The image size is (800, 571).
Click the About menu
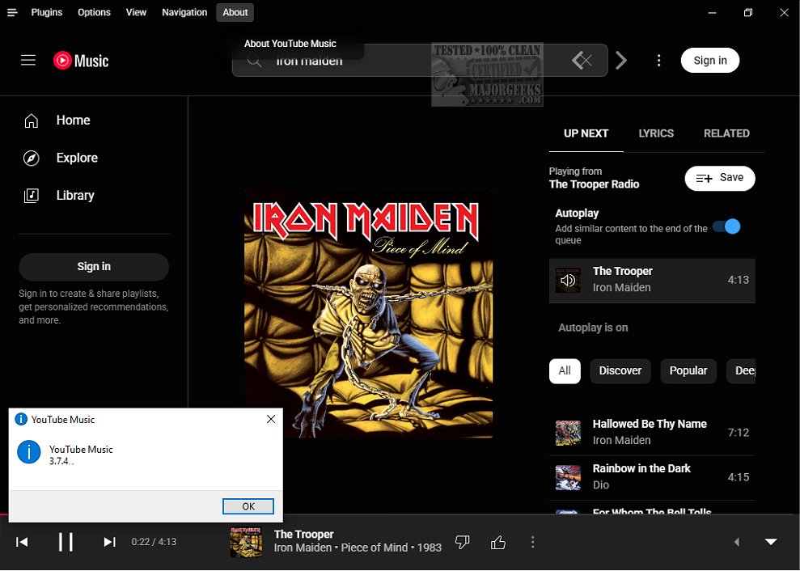[x=235, y=12]
